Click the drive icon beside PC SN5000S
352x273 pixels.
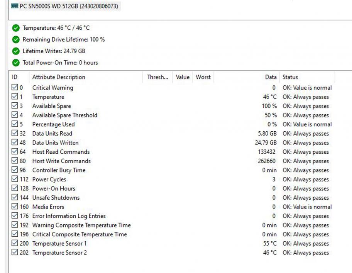15,6
